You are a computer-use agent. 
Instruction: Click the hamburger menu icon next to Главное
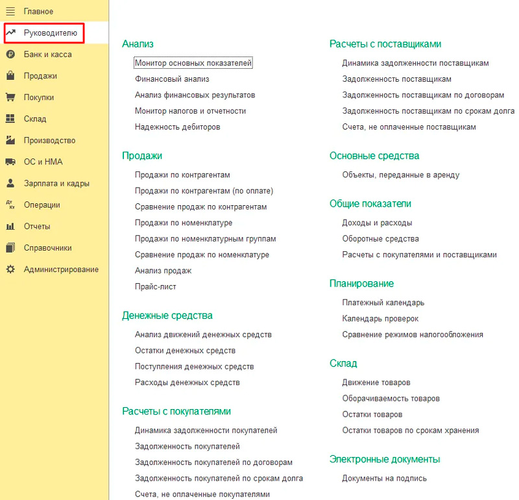[x=10, y=12]
